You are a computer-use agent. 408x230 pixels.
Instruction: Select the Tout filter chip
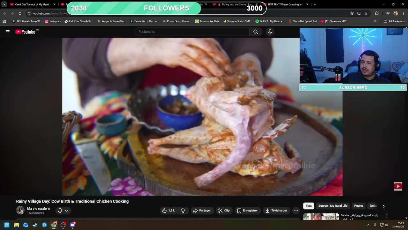point(309,206)
